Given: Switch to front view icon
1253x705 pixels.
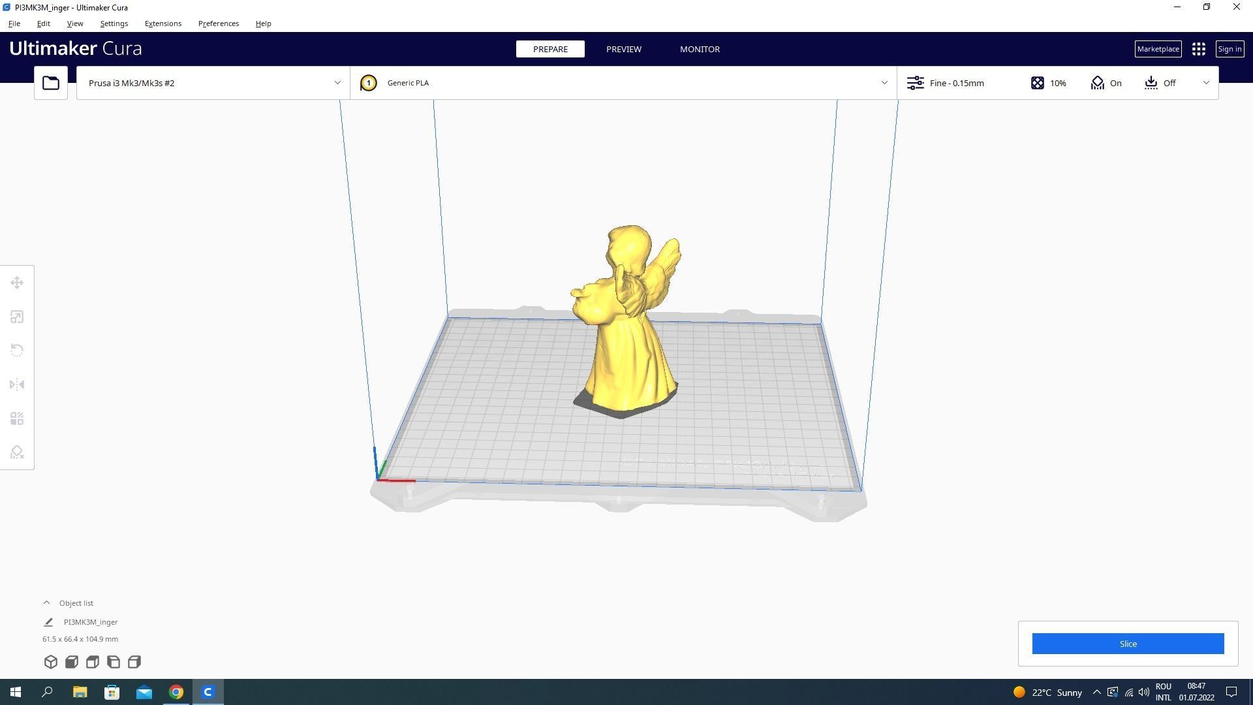Looking at the screenshot, I should [72, 662].
